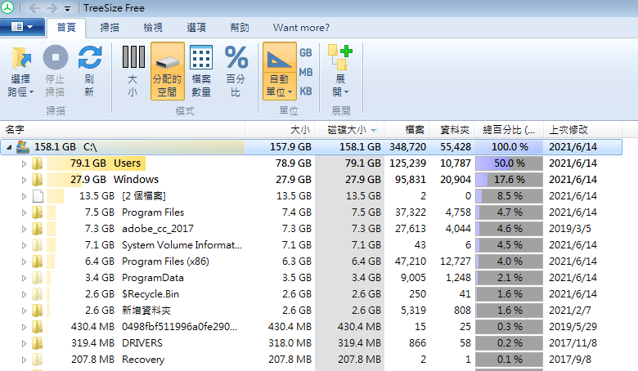Expand the adobe_cc_2017 folder
Image resolution: width=638 pixels, height=371 pixels.
pyautogui.click(x=24, y=229)
